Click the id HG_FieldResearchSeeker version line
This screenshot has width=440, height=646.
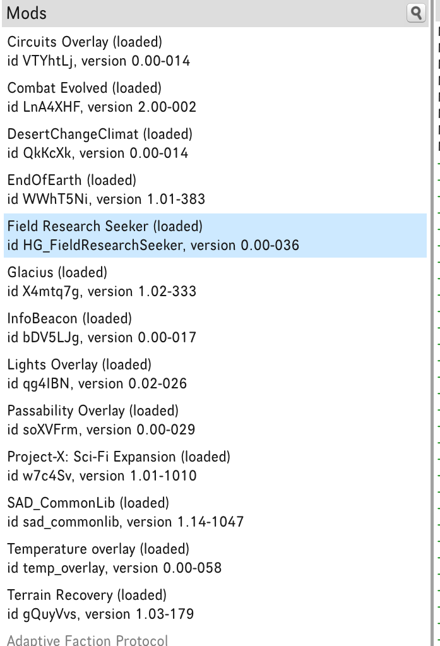(x=153, y=245)
